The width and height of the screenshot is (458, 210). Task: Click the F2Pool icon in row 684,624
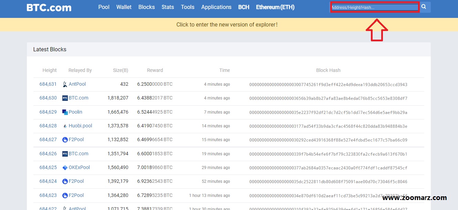click(x=65, y=181)
